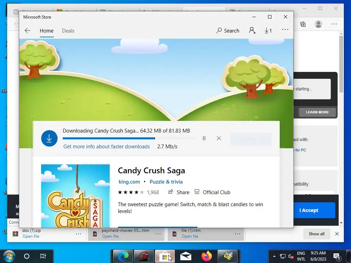
Task: Open Get more info about faster downloads
Action: (107, 147)
